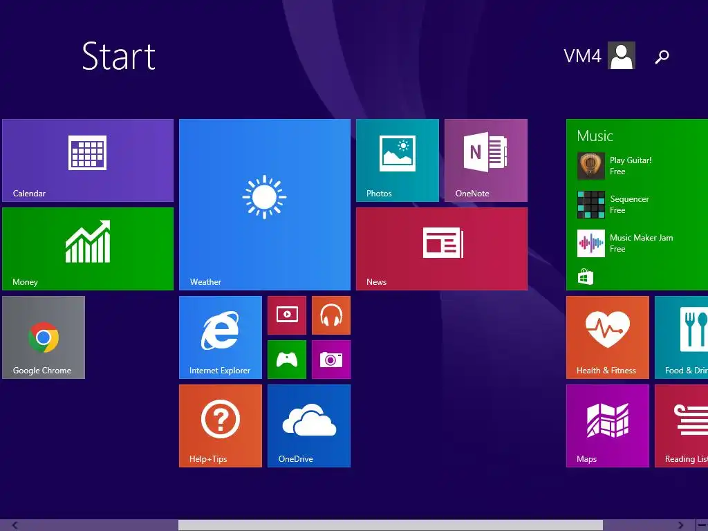Open the small Xbox Games tile
This screenshot has width=708, height=531.
(x=287, y=360)
